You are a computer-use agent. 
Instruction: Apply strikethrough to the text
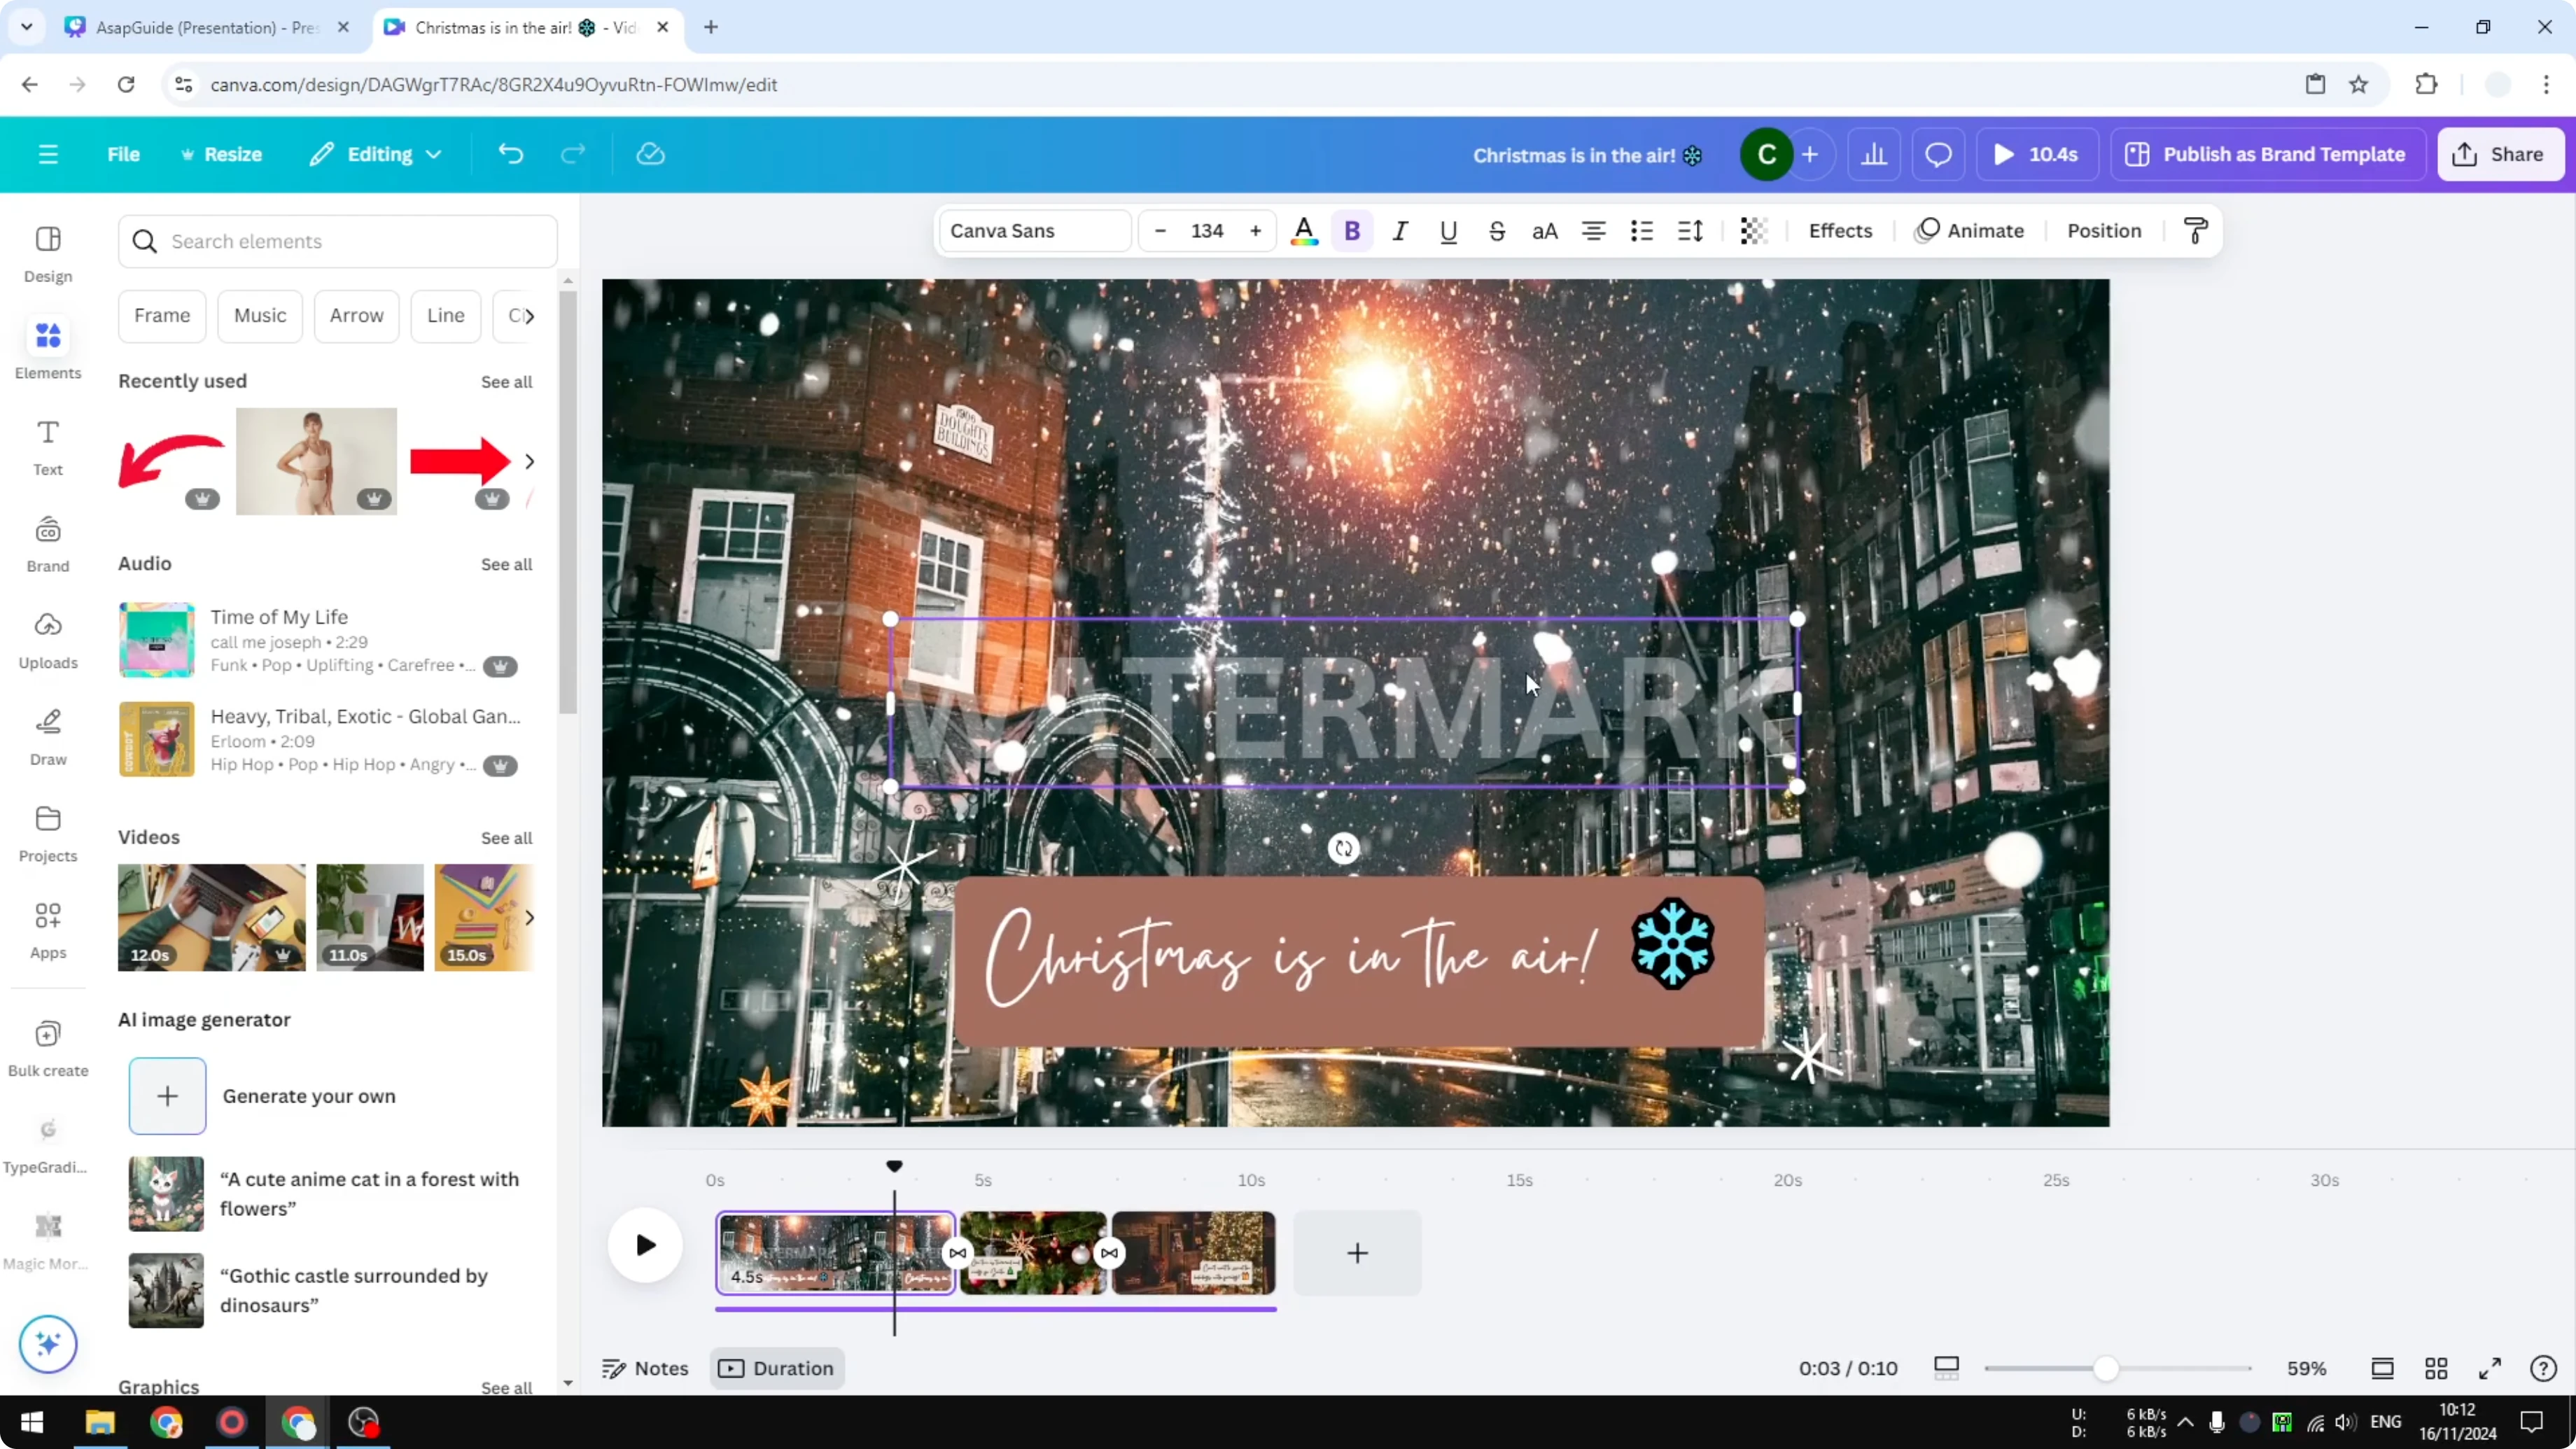(1497, 231)
